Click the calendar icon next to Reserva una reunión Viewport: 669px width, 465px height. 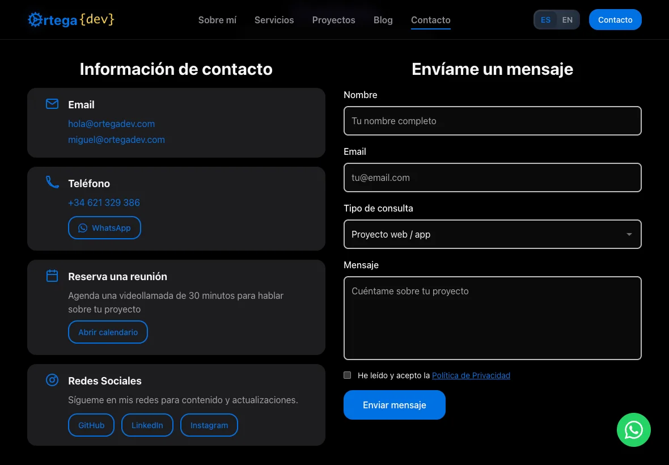[x=52, y=275]
